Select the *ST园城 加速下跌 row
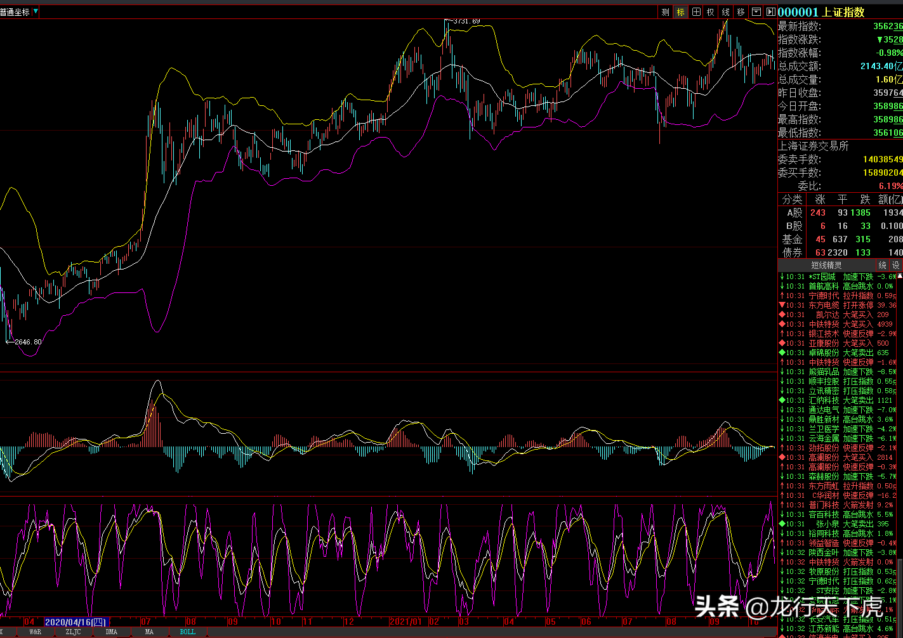 click(837, 277)
